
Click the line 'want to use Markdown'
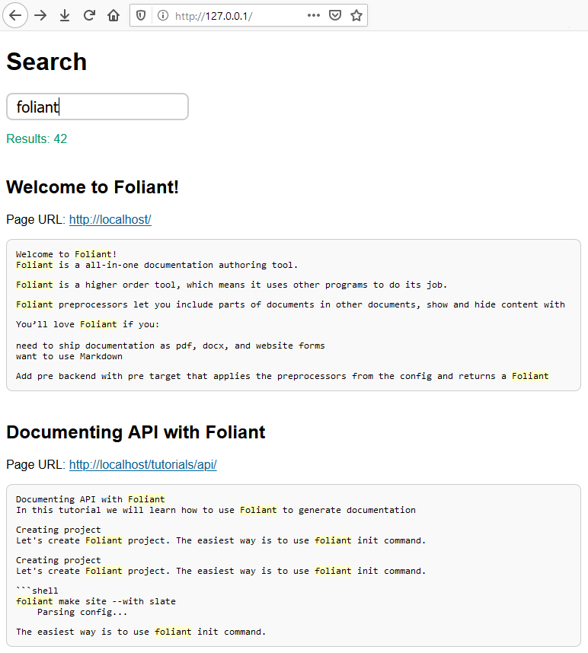(x=69, y=356)
